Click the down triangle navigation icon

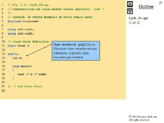click(130, 11)
